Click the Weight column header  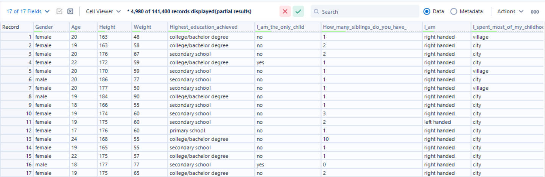[149, 27]
